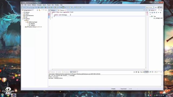Minimize the editor area
Screen dimensions: 173x97
tap(144, 10)
